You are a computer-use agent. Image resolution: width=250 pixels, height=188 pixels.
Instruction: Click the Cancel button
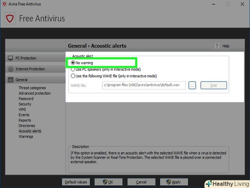click(x=141, y=182)
